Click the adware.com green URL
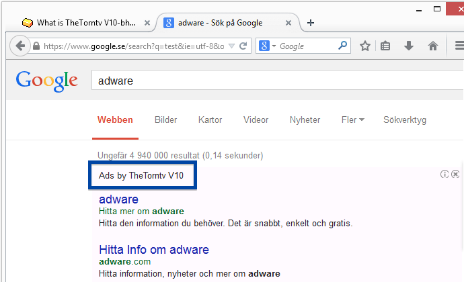 coord(124,261)
